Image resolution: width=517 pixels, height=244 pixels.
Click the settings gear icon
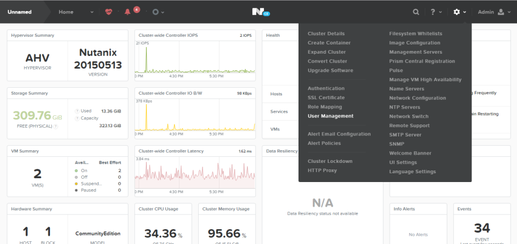(x=457, y=12)
